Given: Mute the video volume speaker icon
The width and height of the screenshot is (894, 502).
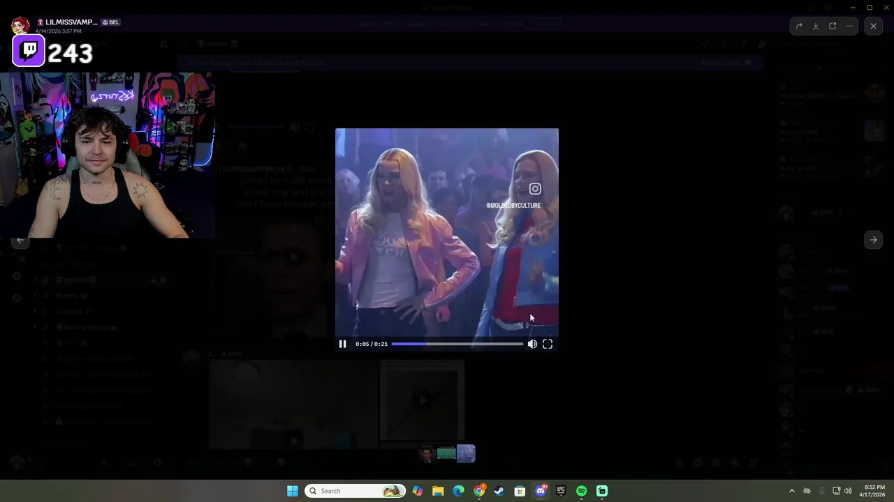Looking at the screenshot, I should point(532,344).
